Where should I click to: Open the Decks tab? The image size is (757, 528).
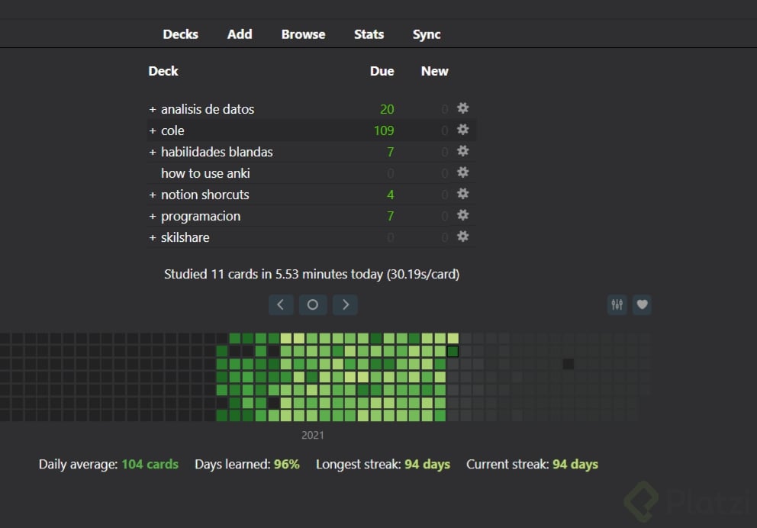point(181,34)
